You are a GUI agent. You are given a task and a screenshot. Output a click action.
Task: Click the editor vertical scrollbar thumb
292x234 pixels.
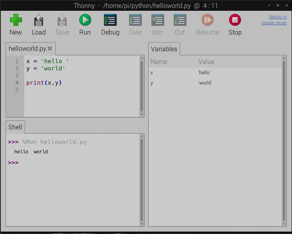pyautogui.click(x=141, y=86)
